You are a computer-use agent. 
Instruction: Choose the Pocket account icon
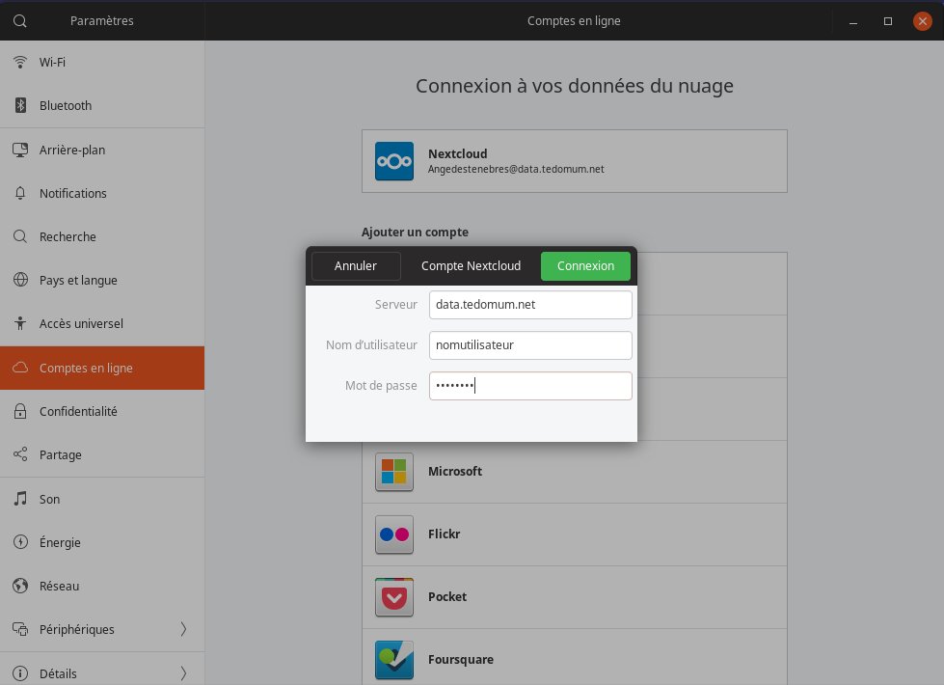tap(393, 597)
